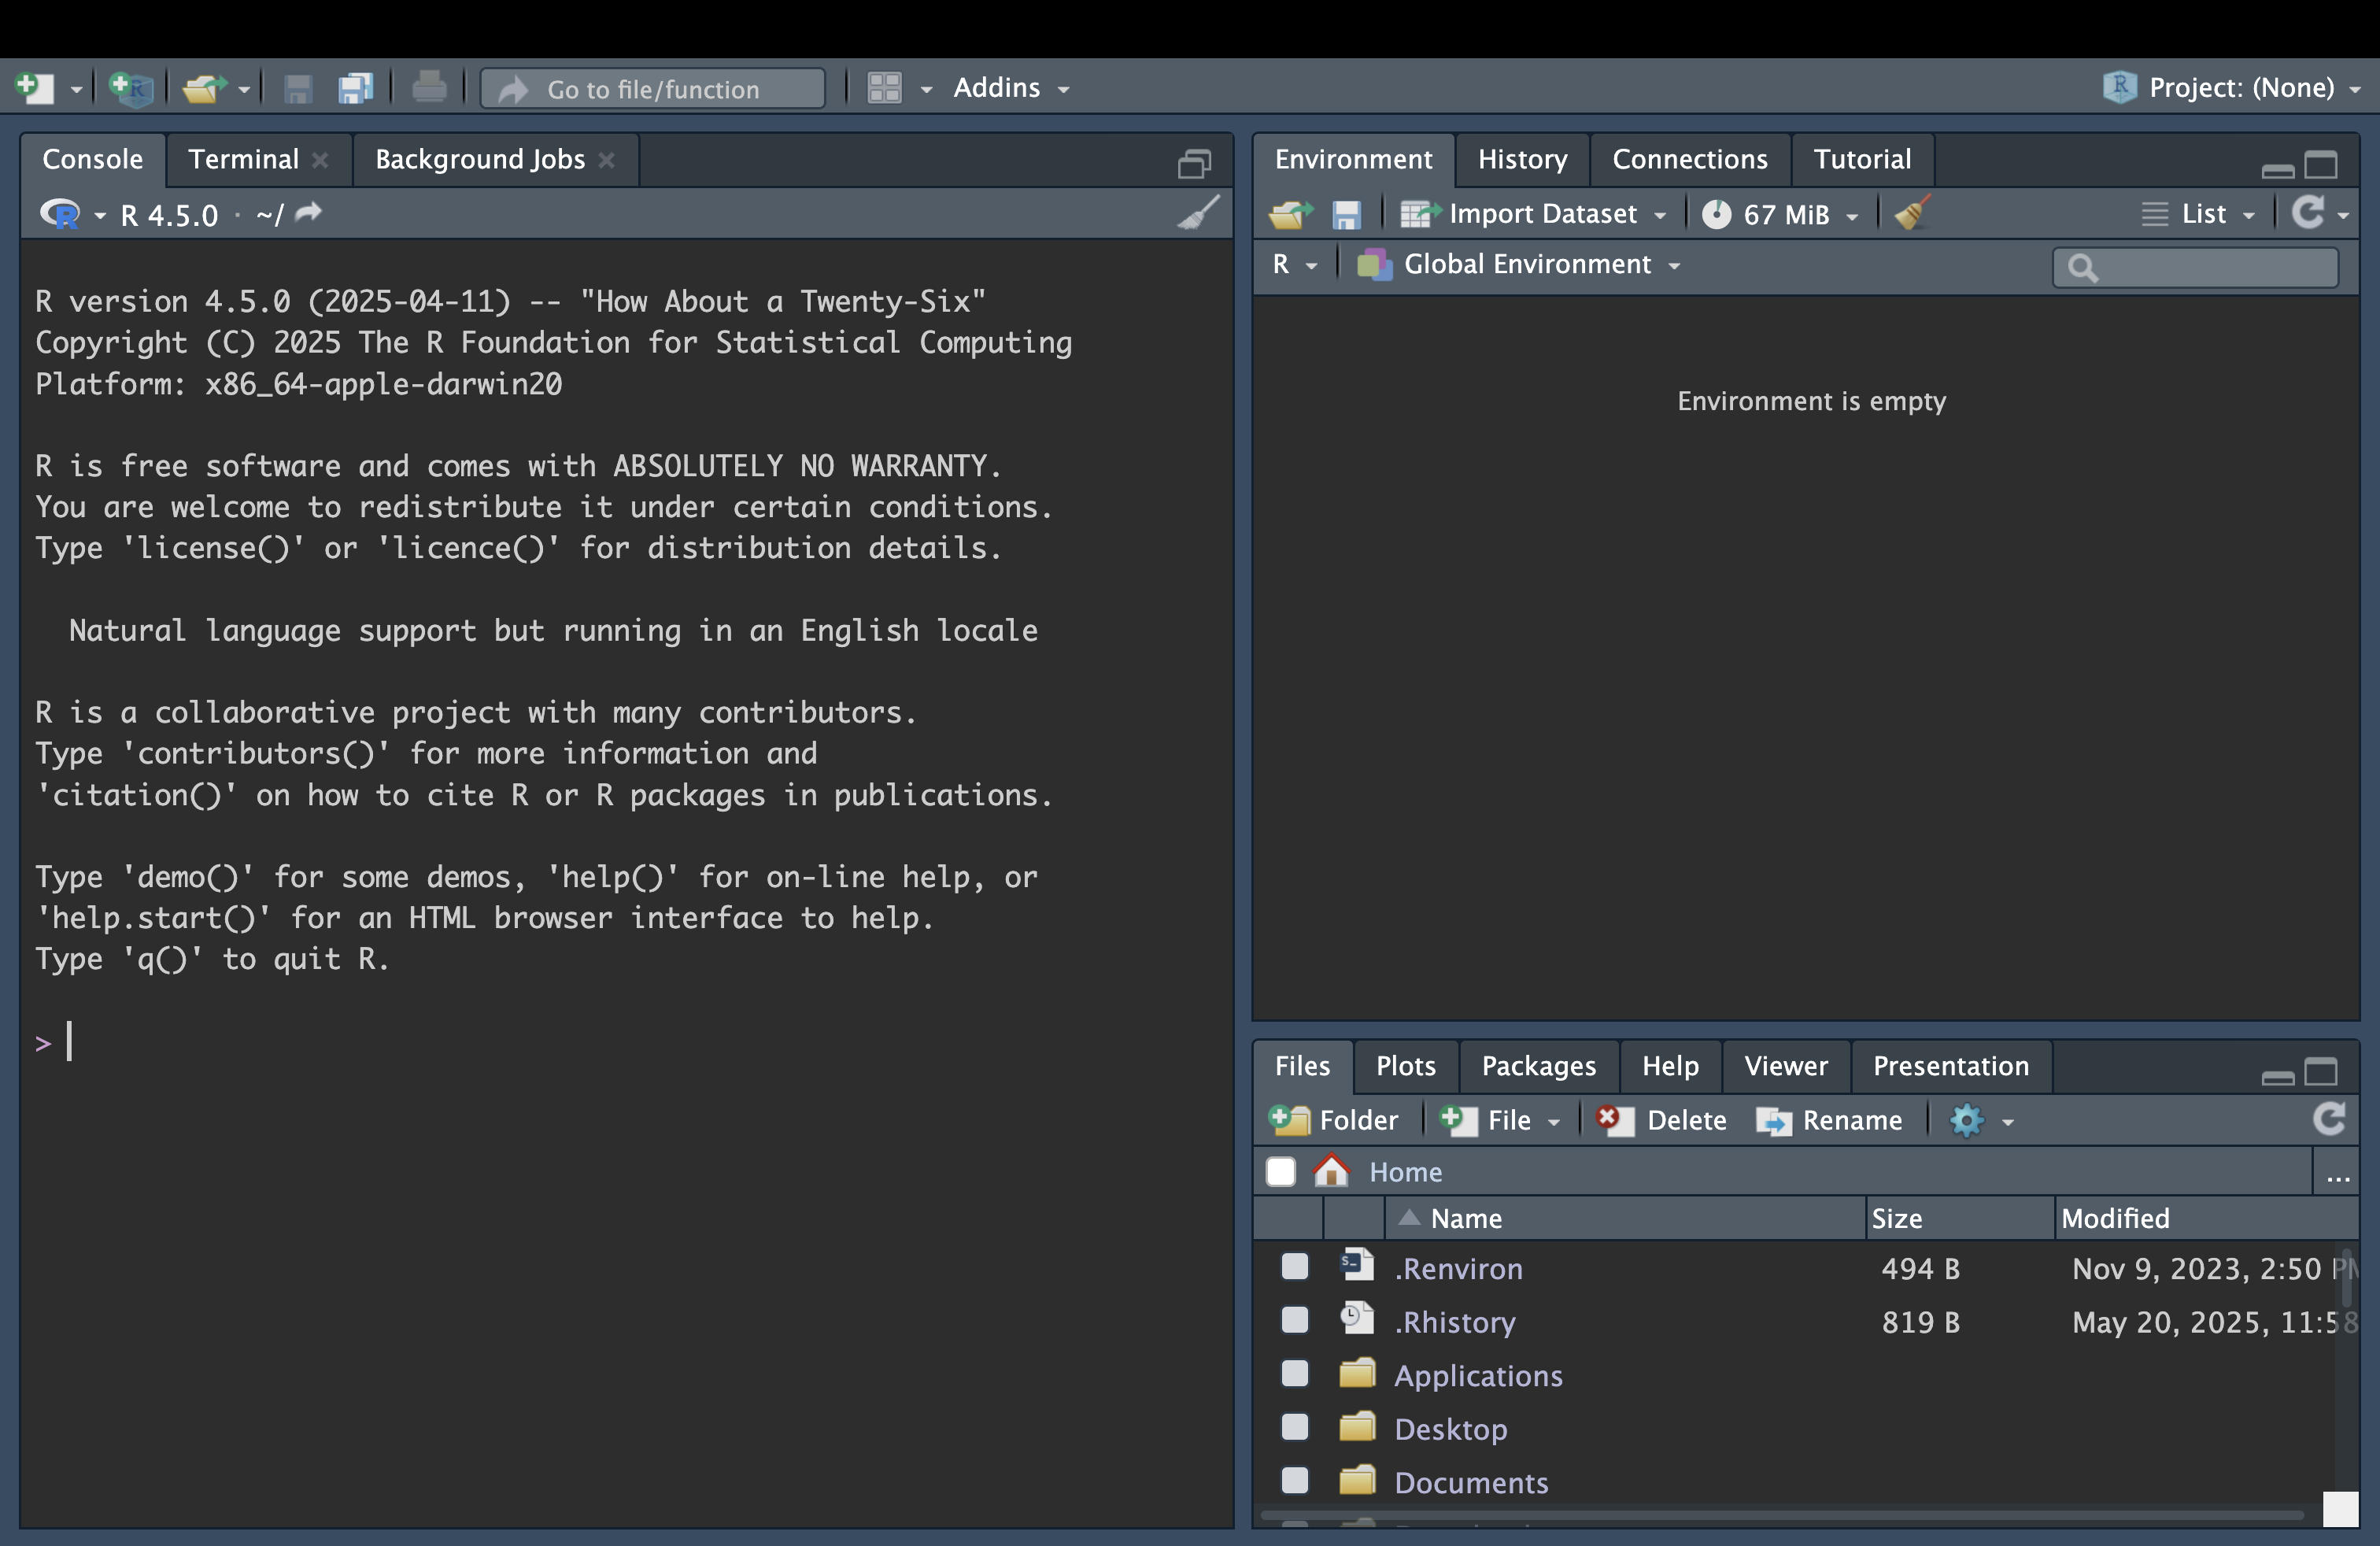
Task: Click the New Folder button
Action: (1333, 1120)
